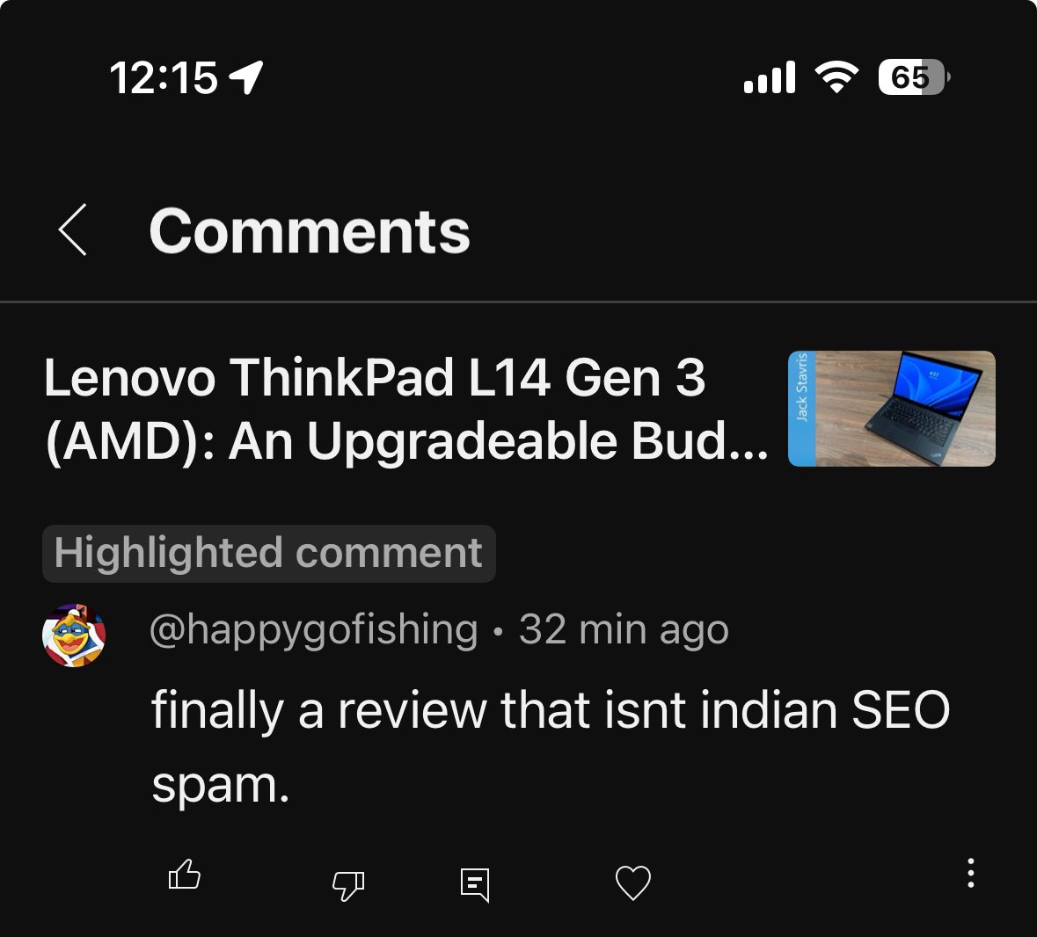
Task: Tap the 32 min ago timestamp
Action: pyautogui.click(x=624, y=629)
